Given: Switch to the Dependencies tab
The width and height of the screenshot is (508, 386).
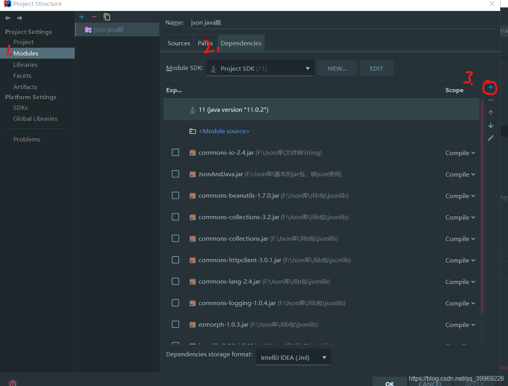Looking at the screenshot, I should point(241,43).
